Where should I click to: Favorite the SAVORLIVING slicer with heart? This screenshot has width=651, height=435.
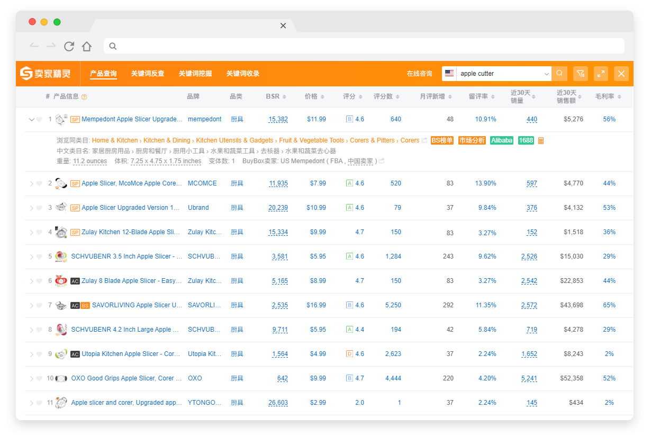pyautogui.click(x=39, y=305)
